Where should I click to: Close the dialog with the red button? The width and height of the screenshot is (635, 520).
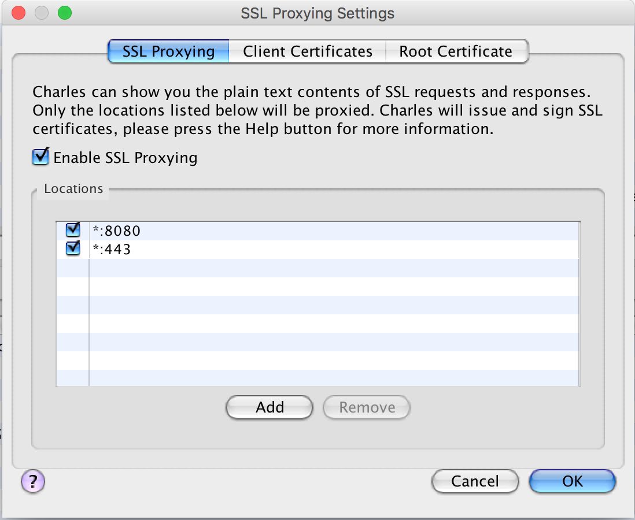pos(19,13)
